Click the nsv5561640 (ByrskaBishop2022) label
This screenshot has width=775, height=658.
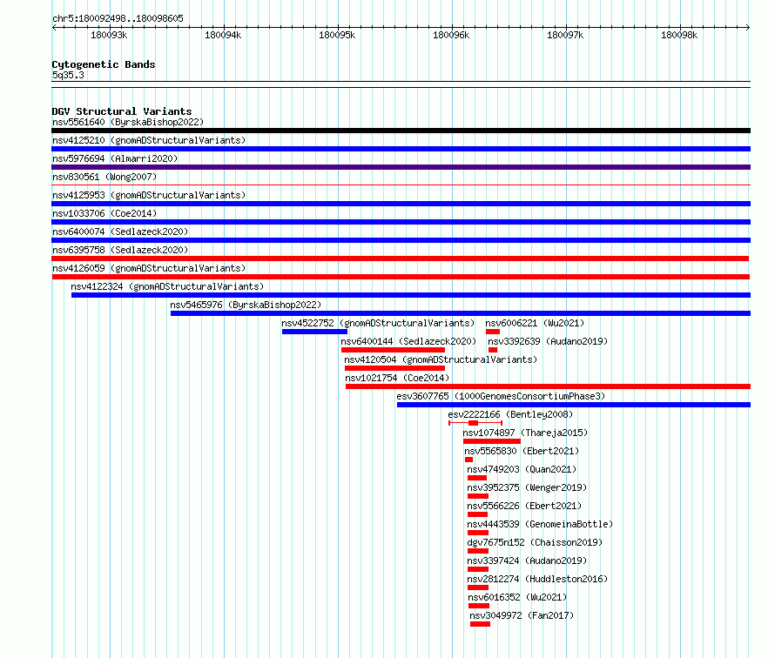tap(128, 122)
